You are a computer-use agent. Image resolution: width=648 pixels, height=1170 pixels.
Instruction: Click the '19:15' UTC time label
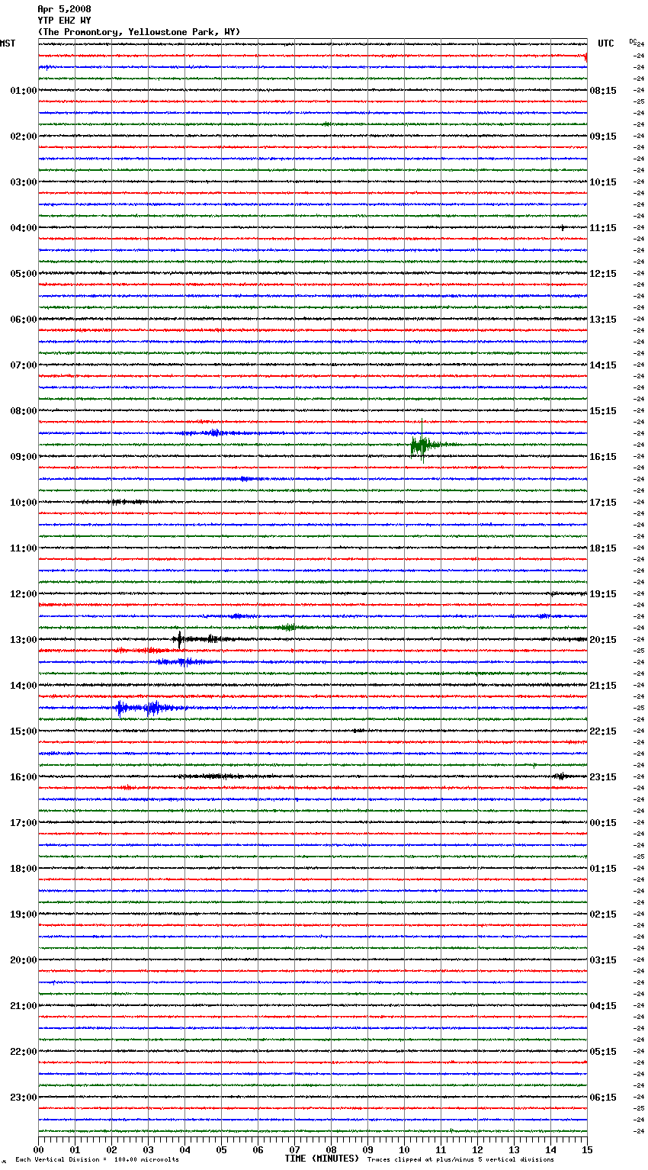(603, 594)
